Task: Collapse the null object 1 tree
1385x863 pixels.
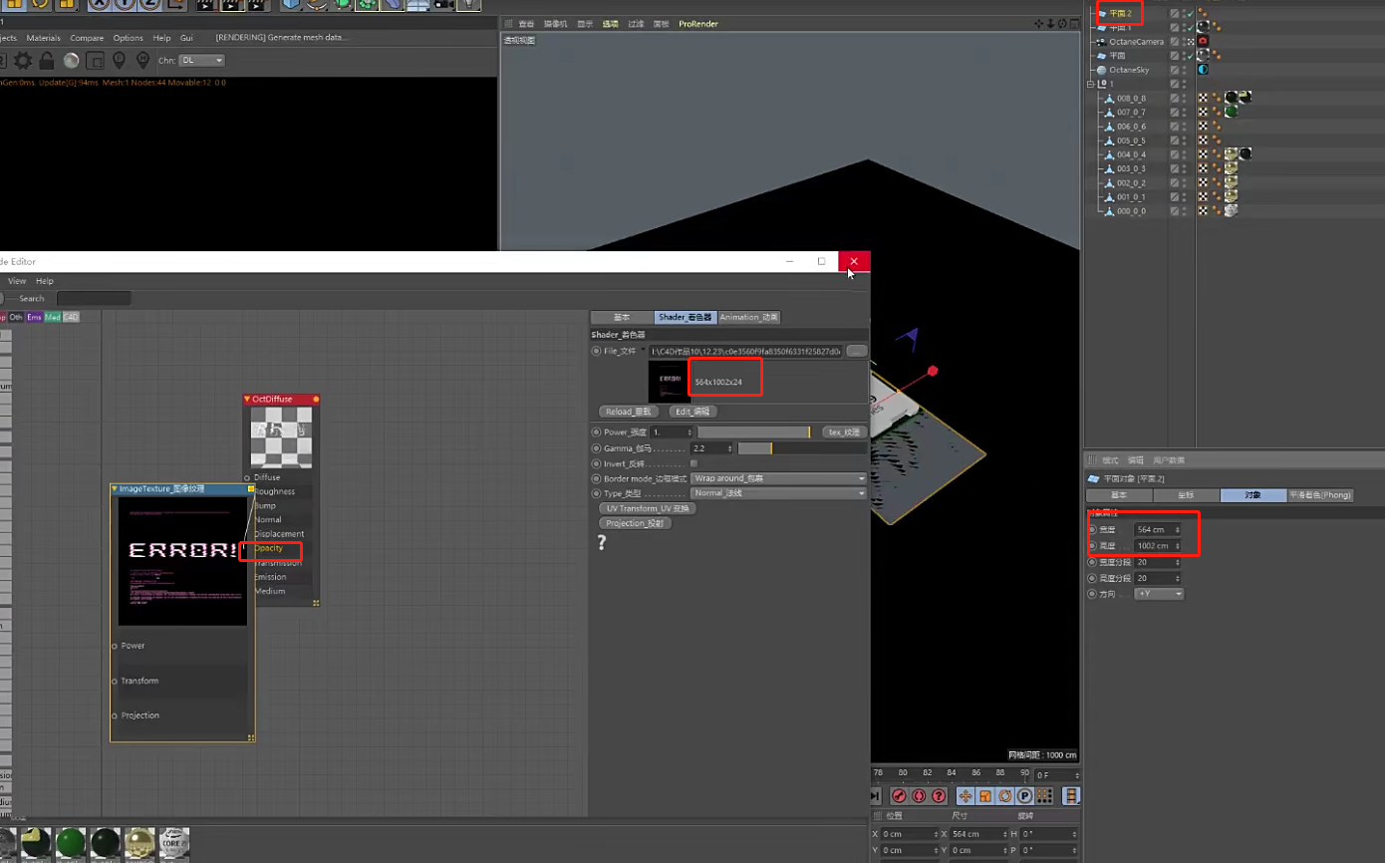Action: [1092, 84]
